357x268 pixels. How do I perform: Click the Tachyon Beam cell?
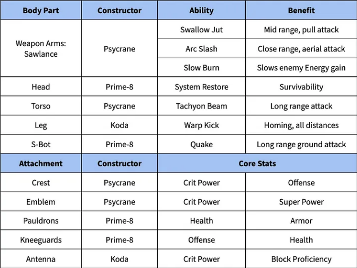[201, 106]
